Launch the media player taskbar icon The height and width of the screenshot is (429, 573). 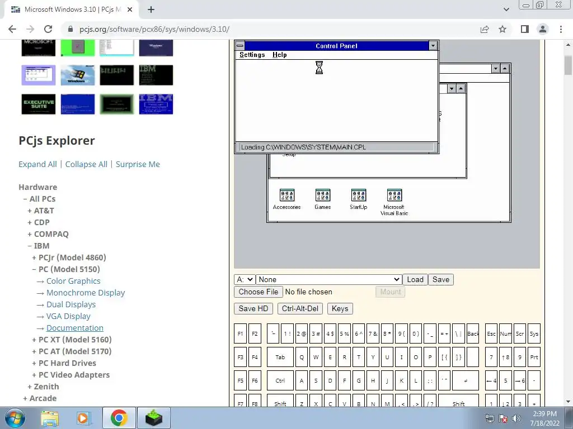(x=83, y=418)
